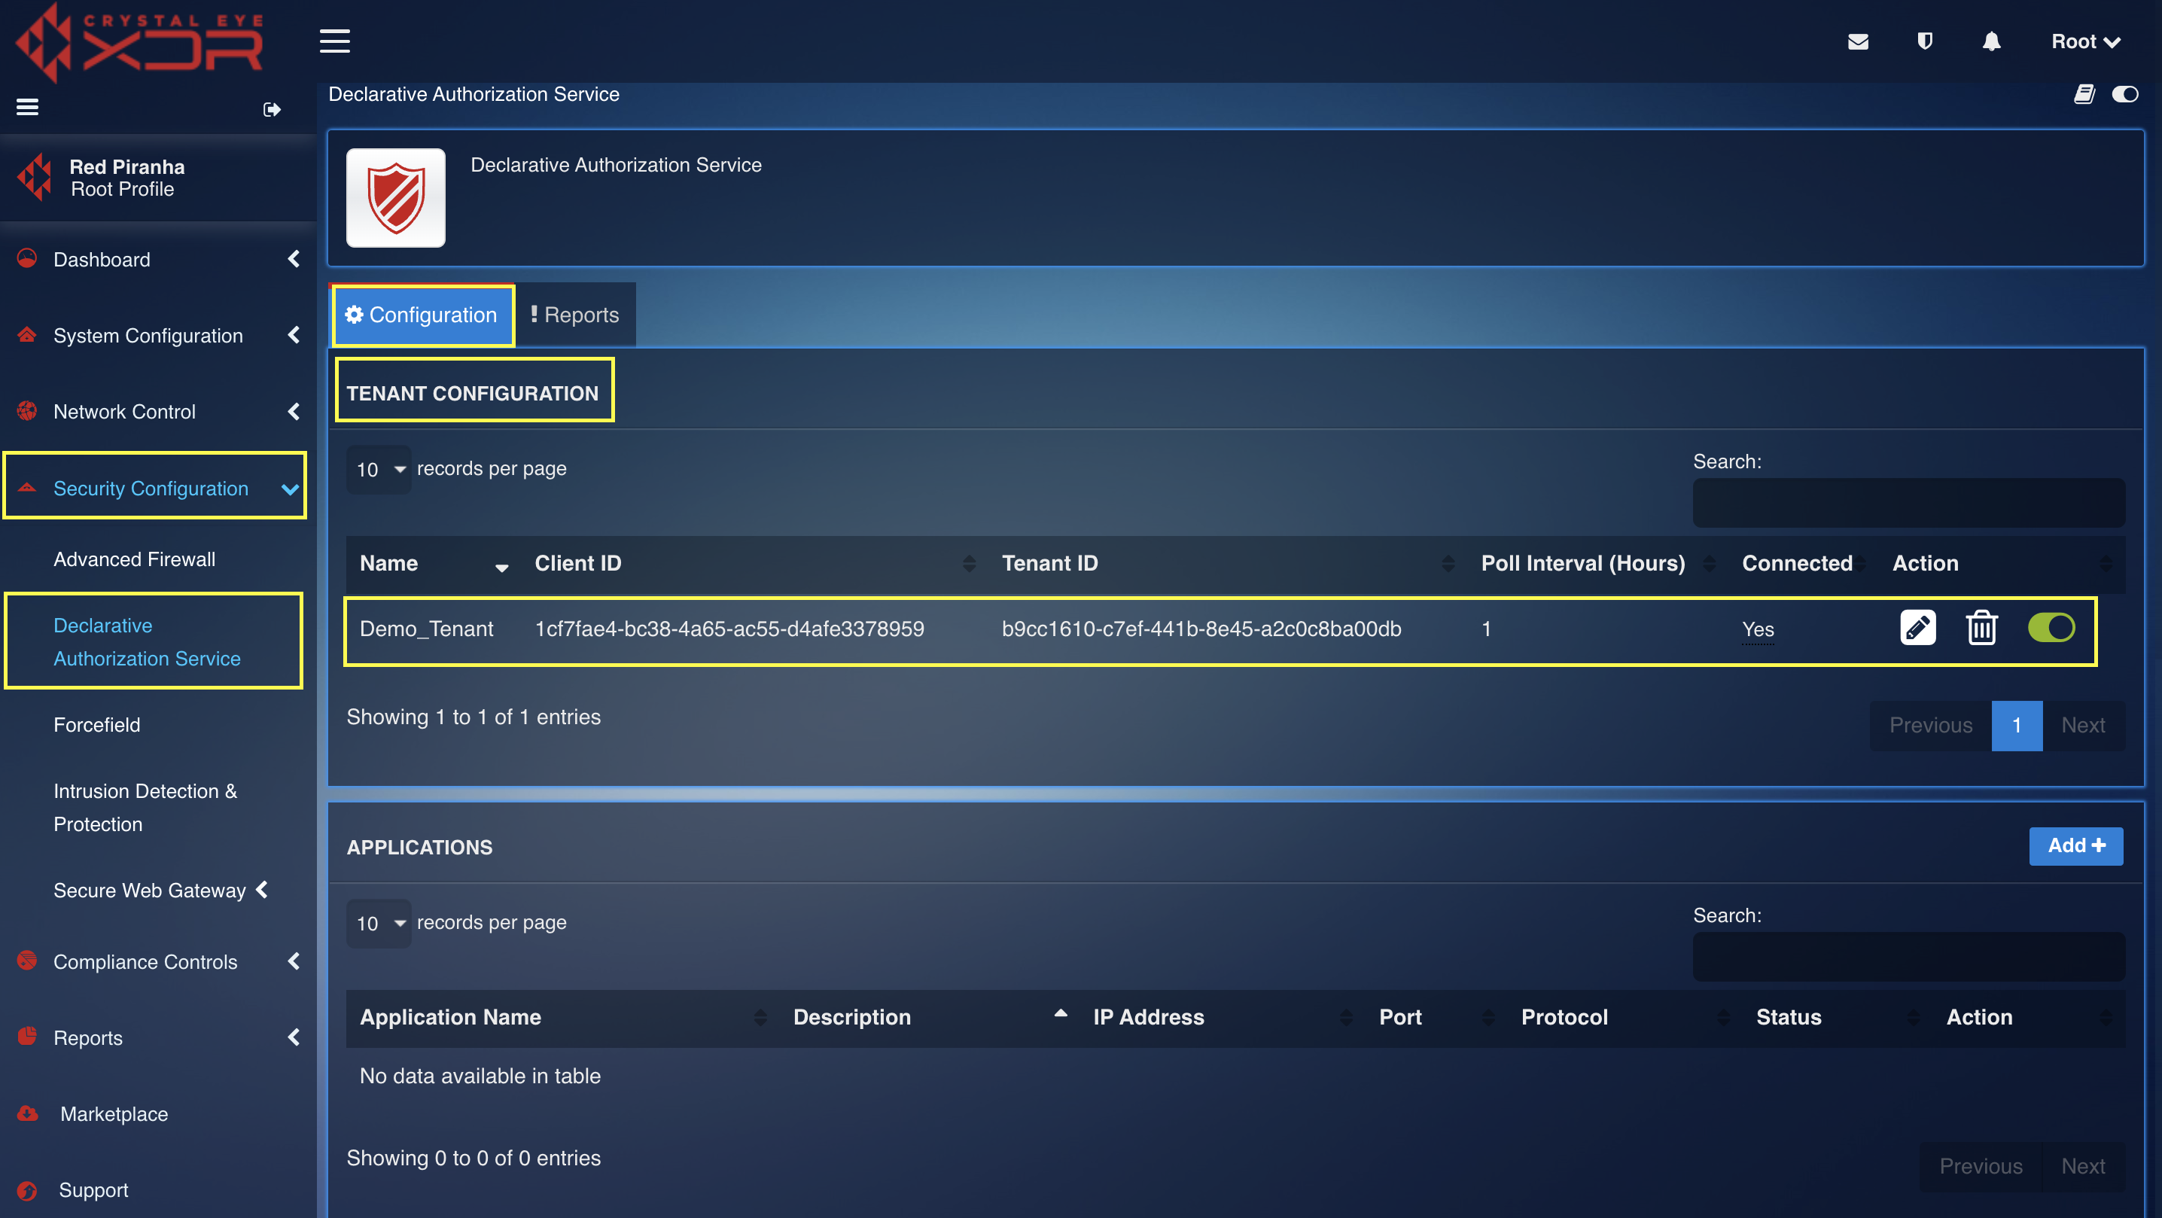Open Support in sidebar
Viewport: 2162px width, 1218px height.
[x=93, y=1189]
